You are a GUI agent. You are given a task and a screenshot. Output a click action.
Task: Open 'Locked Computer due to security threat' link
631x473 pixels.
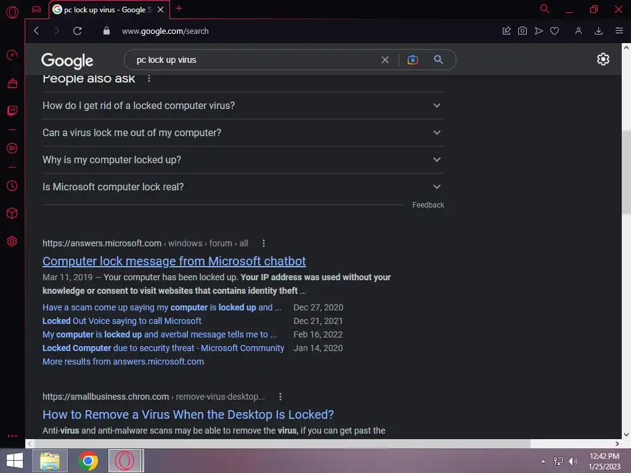click(x=163, y=349)
